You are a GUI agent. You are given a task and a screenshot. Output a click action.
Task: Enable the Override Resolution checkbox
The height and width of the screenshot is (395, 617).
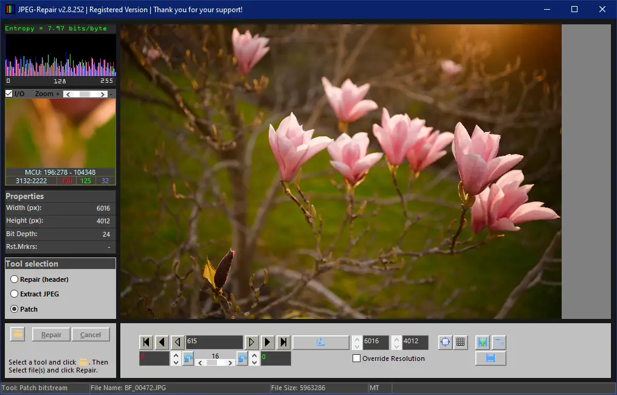(x=357, y=358)
